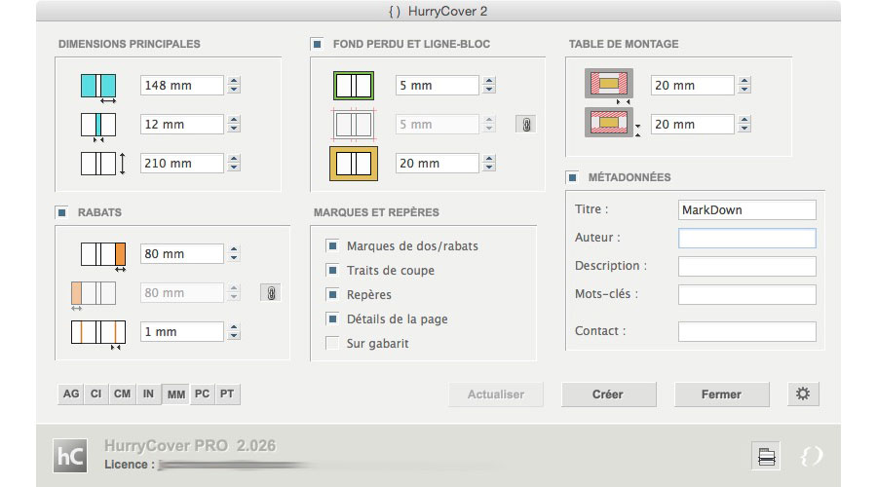Click the 12 mm spine field
Image resolution: width=877 pixels, height=487 pixels.
(x=182, y=124)
